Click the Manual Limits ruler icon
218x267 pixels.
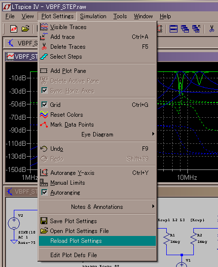pyautogui.click(x=44, y=183)
